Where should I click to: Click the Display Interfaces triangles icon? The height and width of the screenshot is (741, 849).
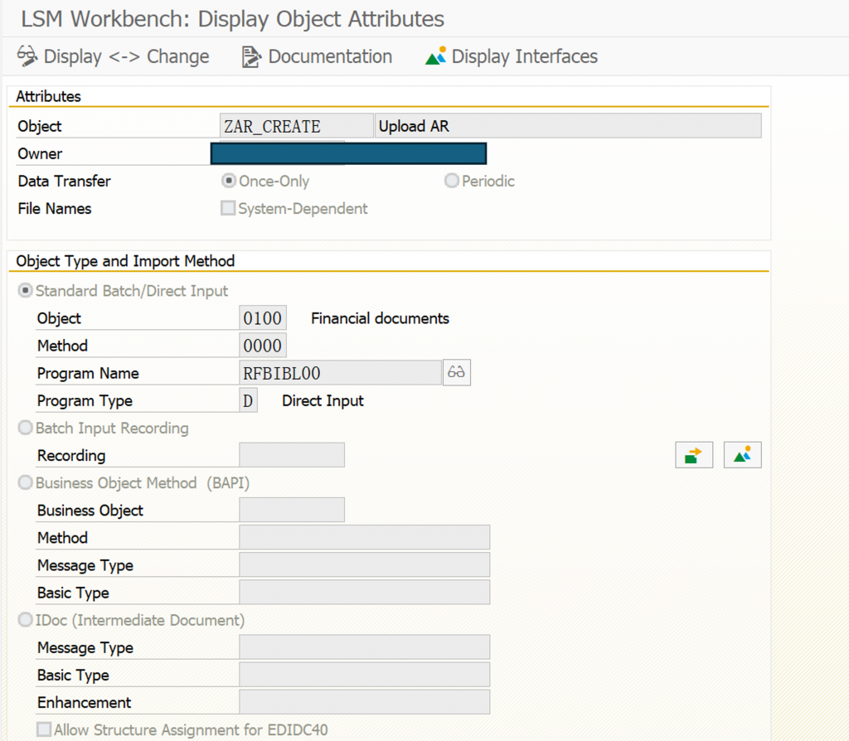[x=435, y=56]
